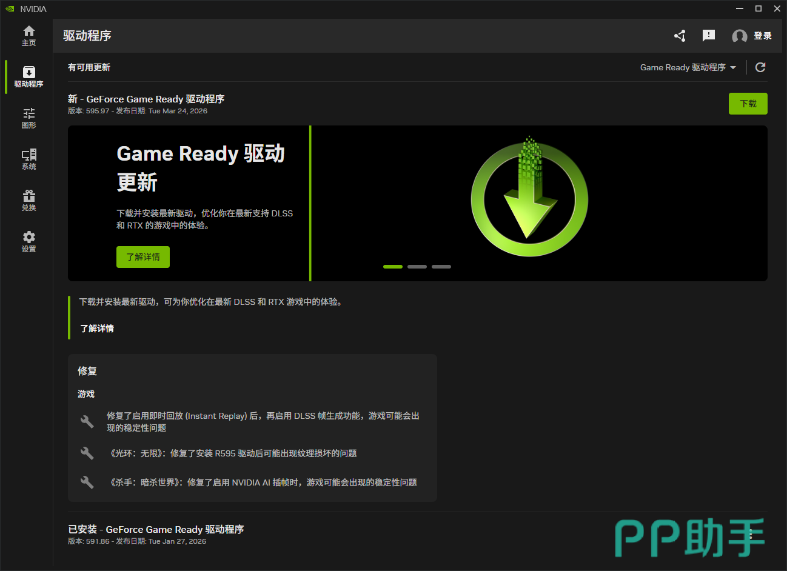
Task: Open the 兑换 redeem section
Action: tap(28, 201)
